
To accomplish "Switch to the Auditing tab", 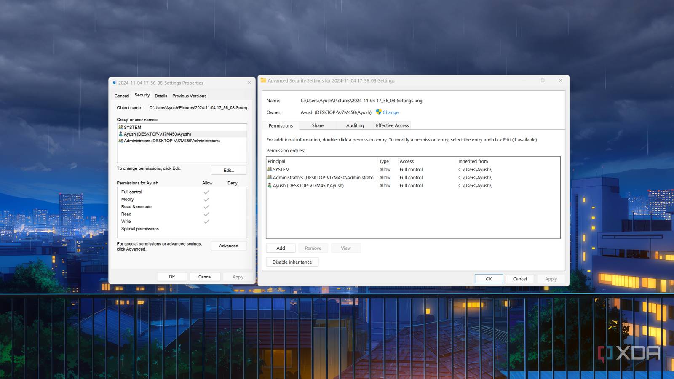I will (x=355, y=125).
